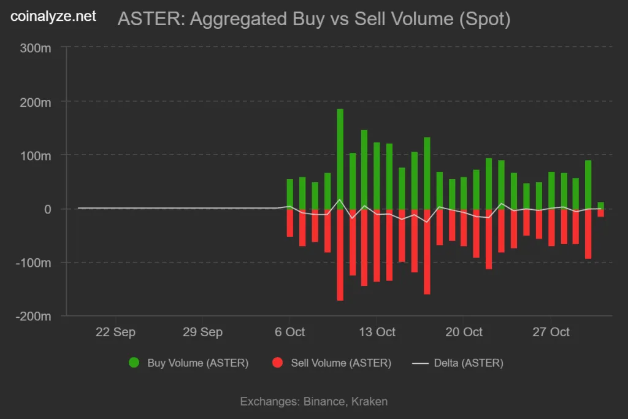This screenshot has width=628, height=419.
Task: Click the 20 Oct x-axis label
Action: pyautogui.click(x=464, y=332)
